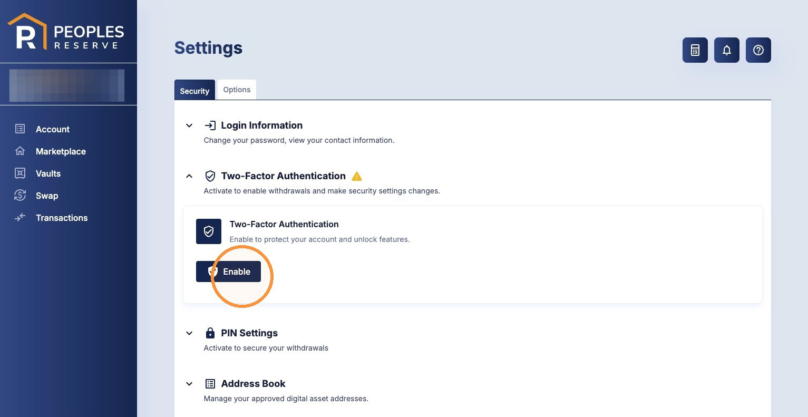Click the Swap dollar-arrows icon
The width and height of the screenshot is (808, 417).
point(20,195)
